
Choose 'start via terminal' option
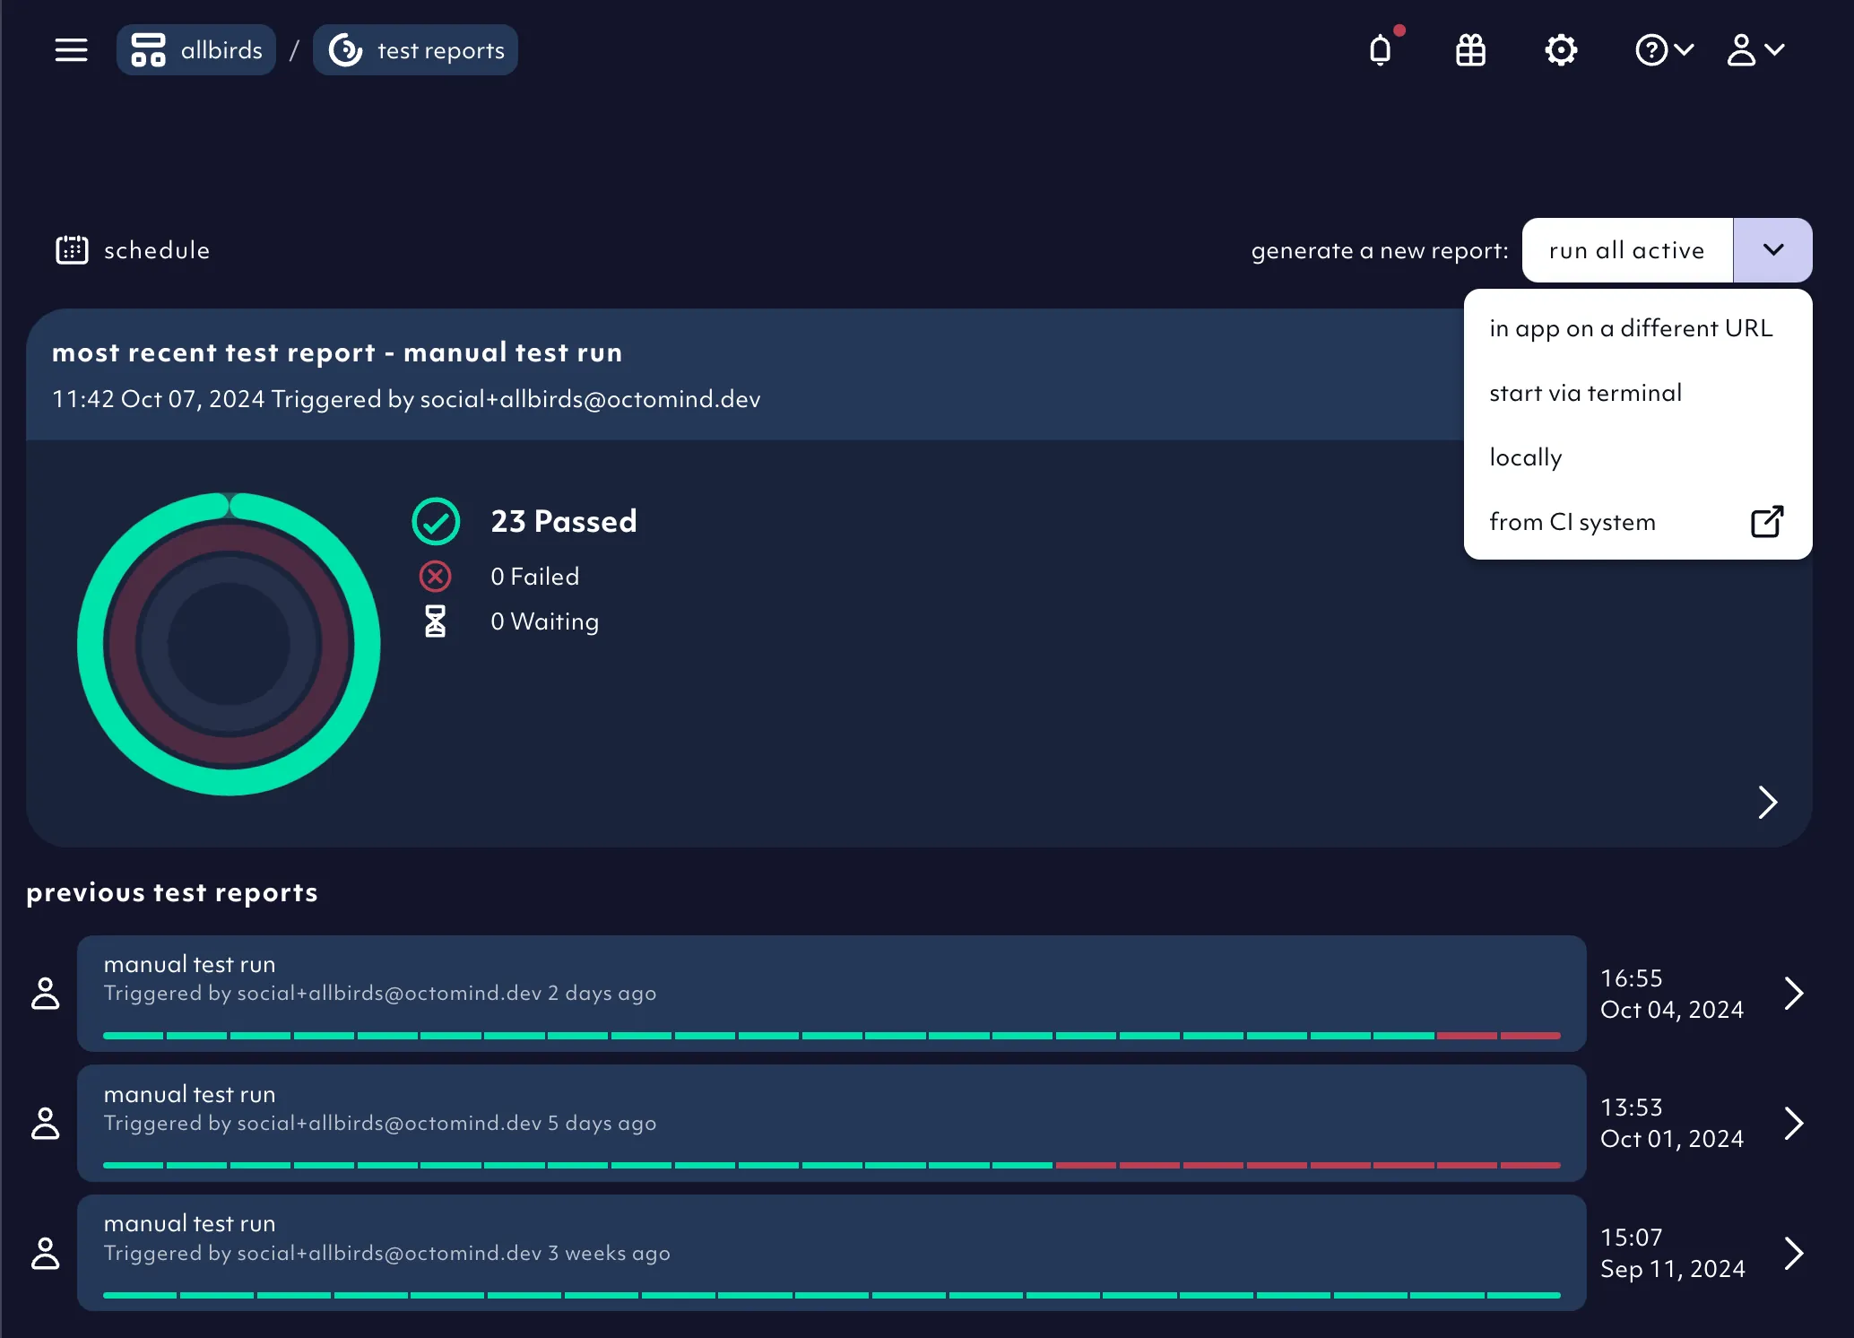coord(1585,393)
